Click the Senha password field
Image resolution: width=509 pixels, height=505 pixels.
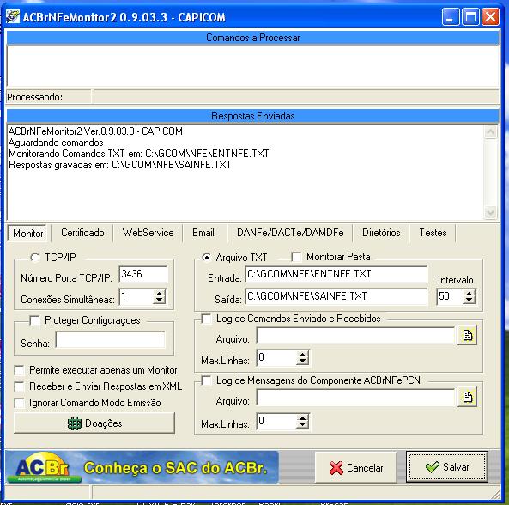pos(111,340)
